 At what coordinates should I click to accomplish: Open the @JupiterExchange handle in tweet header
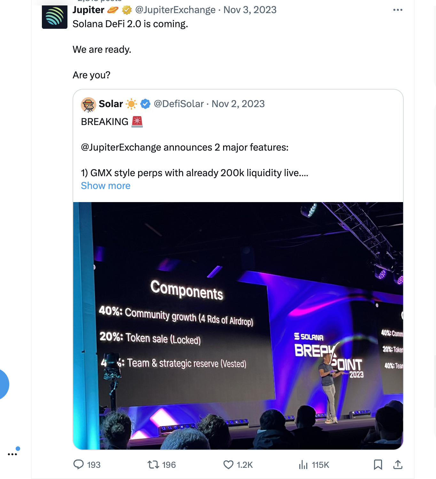coord(175,10)
